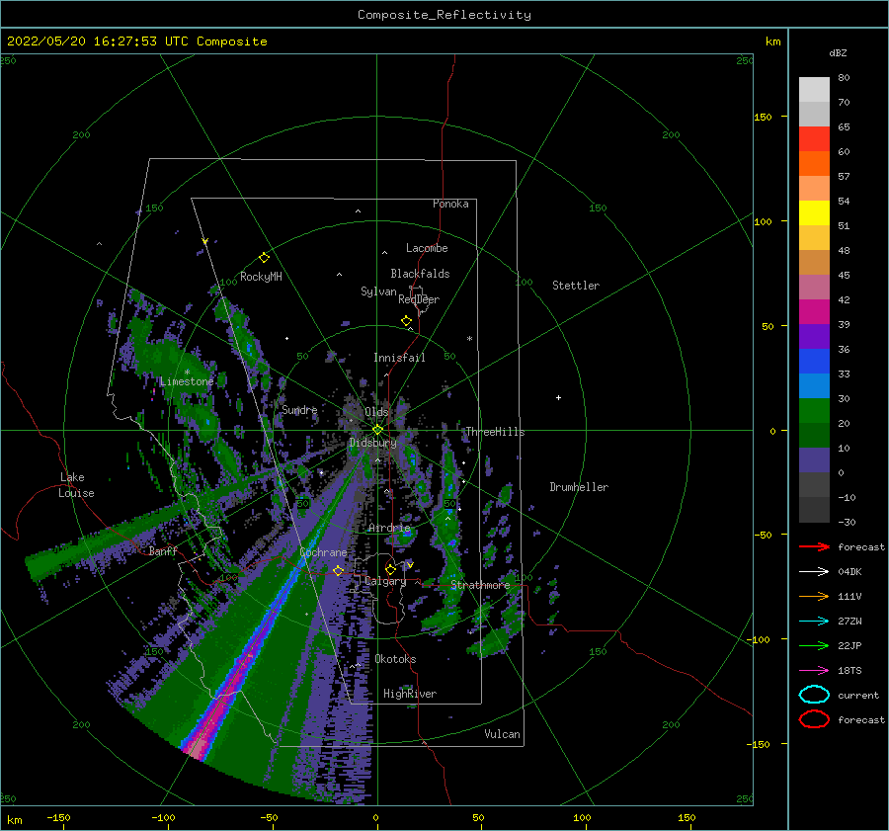Click the yellow diamond marker beside RockyMH
889x831 pixels.
click(x=264, y=258)
